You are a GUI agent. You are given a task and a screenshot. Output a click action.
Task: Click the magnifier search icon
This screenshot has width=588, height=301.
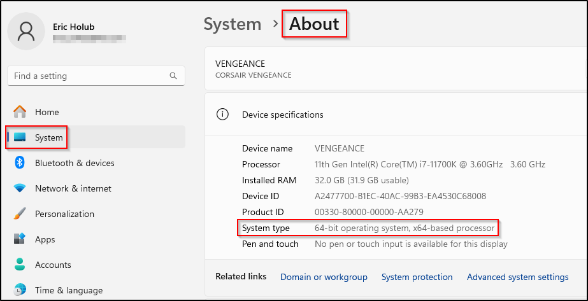coord(173,76)
